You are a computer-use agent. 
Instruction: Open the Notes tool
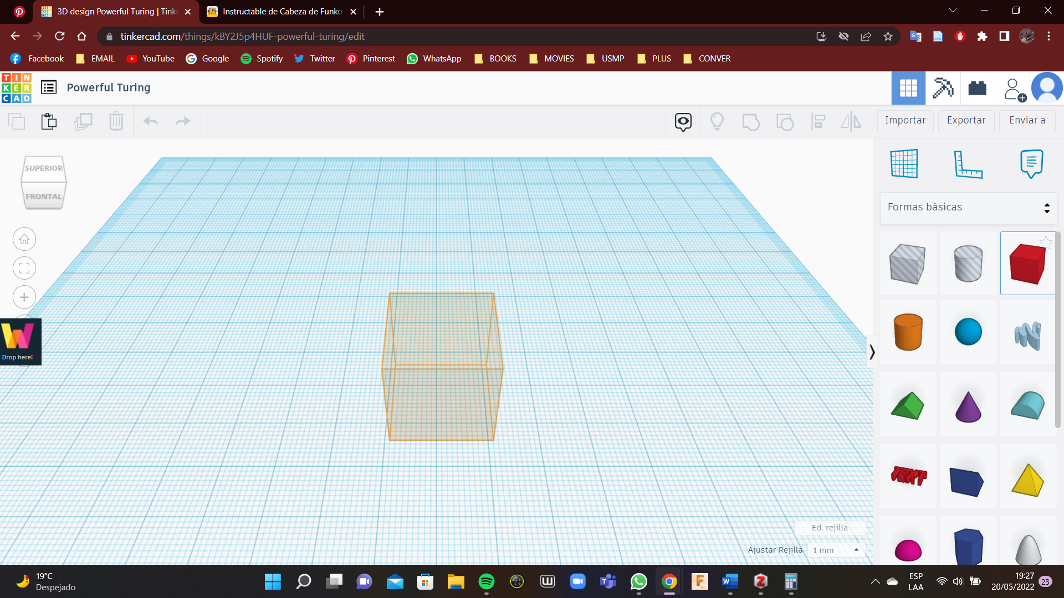pyautogui.click(x=1031, y=164)
